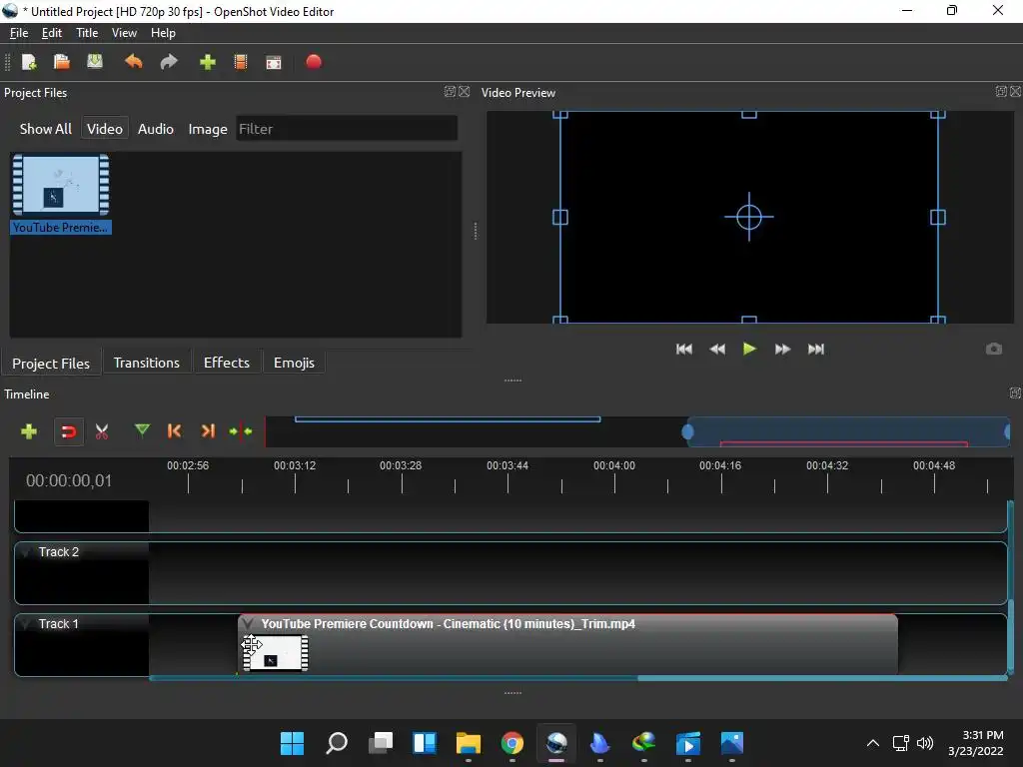Switch to the Emojis tab
Screen dimensions: 1023x767
294,363
